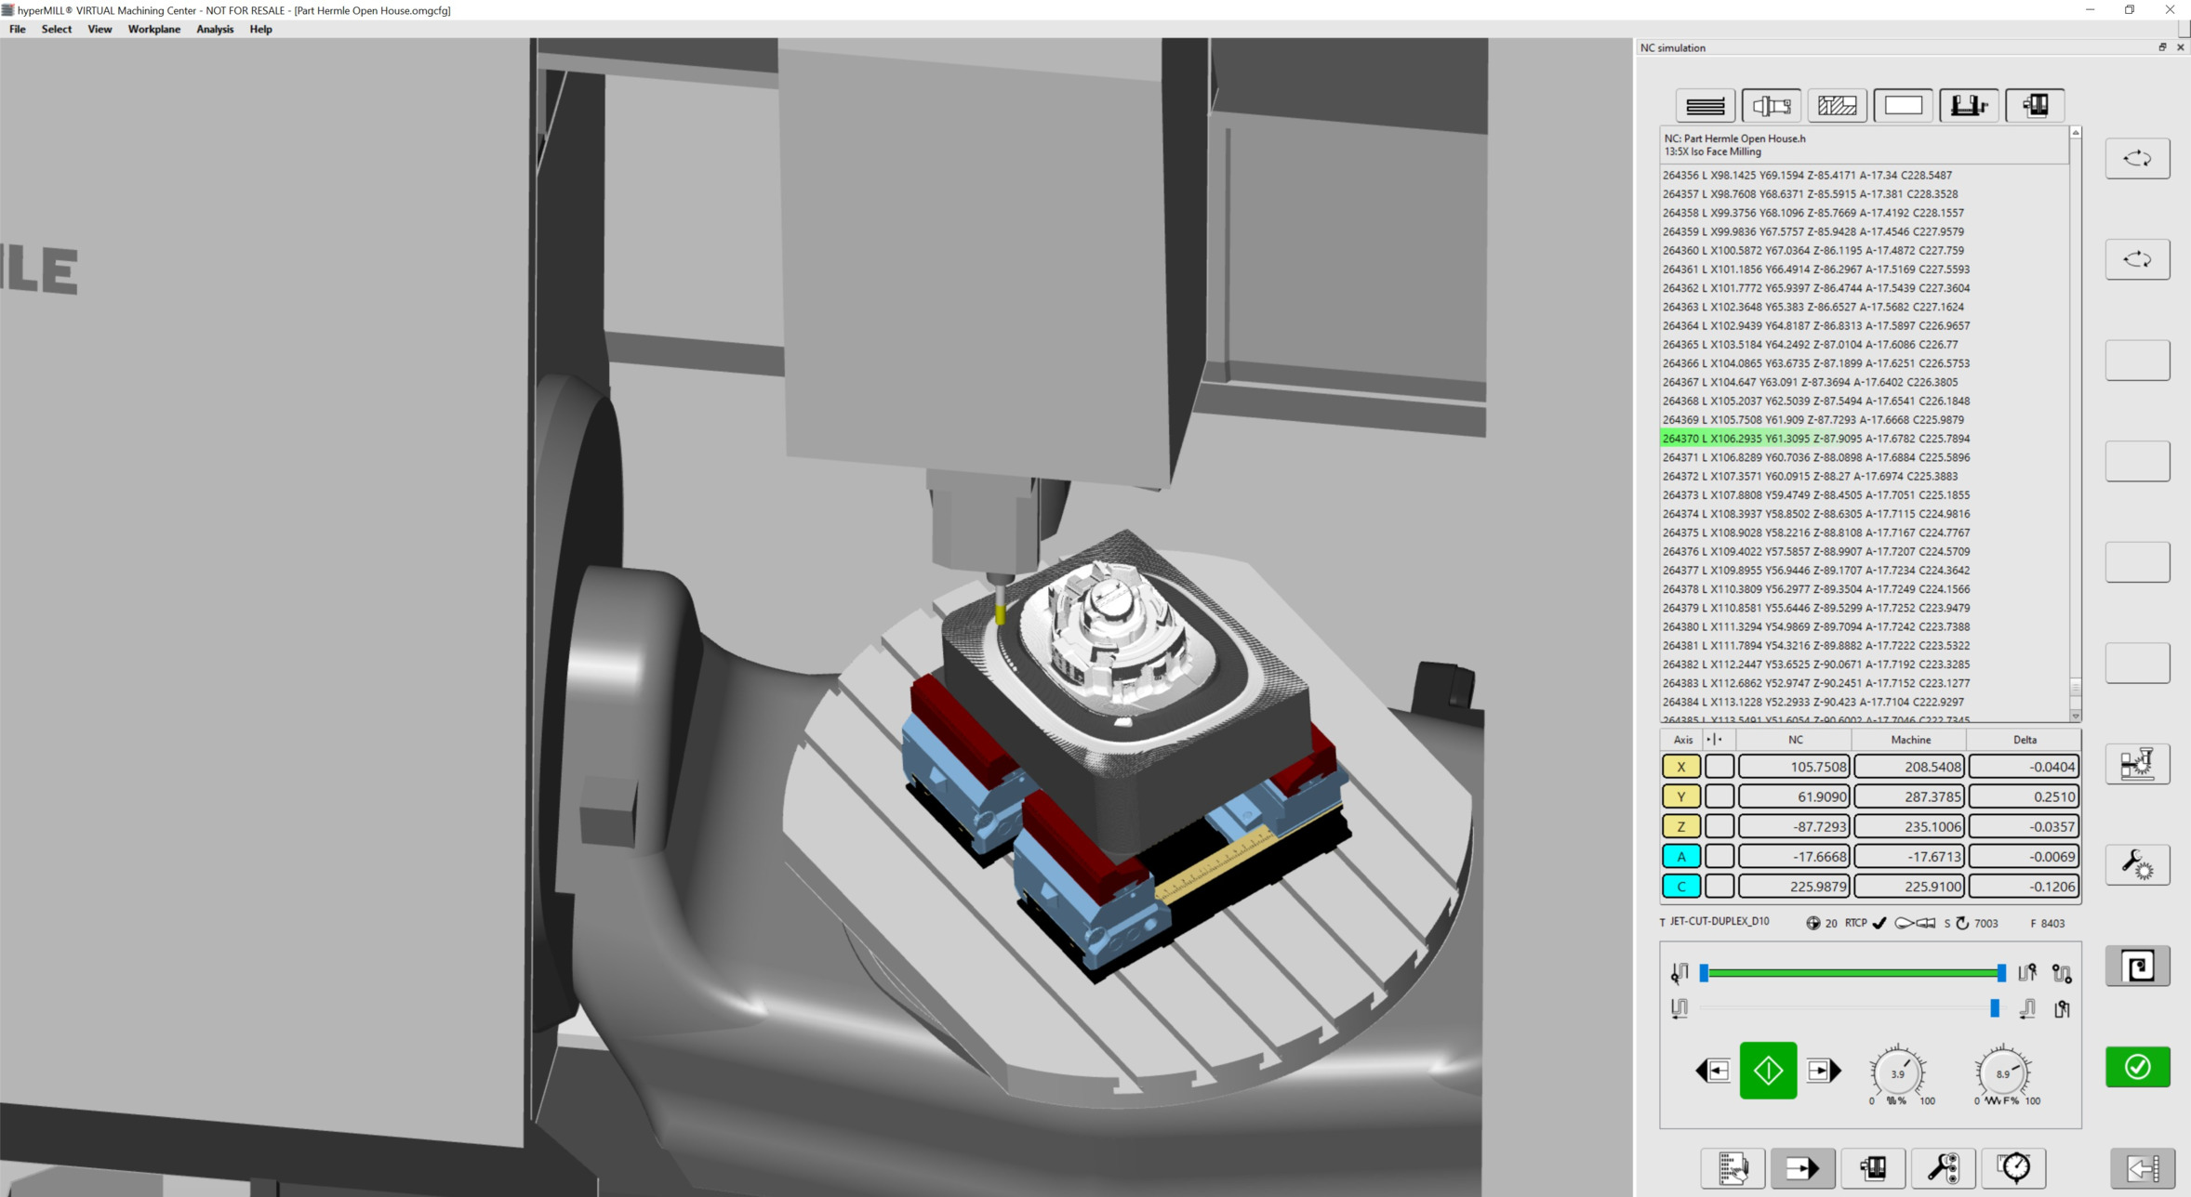Click the Delta value for C axis

click(x=2025, y=886)
